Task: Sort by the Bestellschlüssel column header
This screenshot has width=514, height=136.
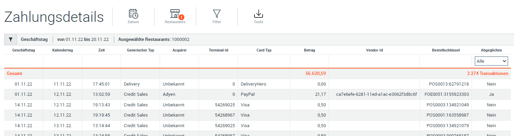Action: click(446, 50)
